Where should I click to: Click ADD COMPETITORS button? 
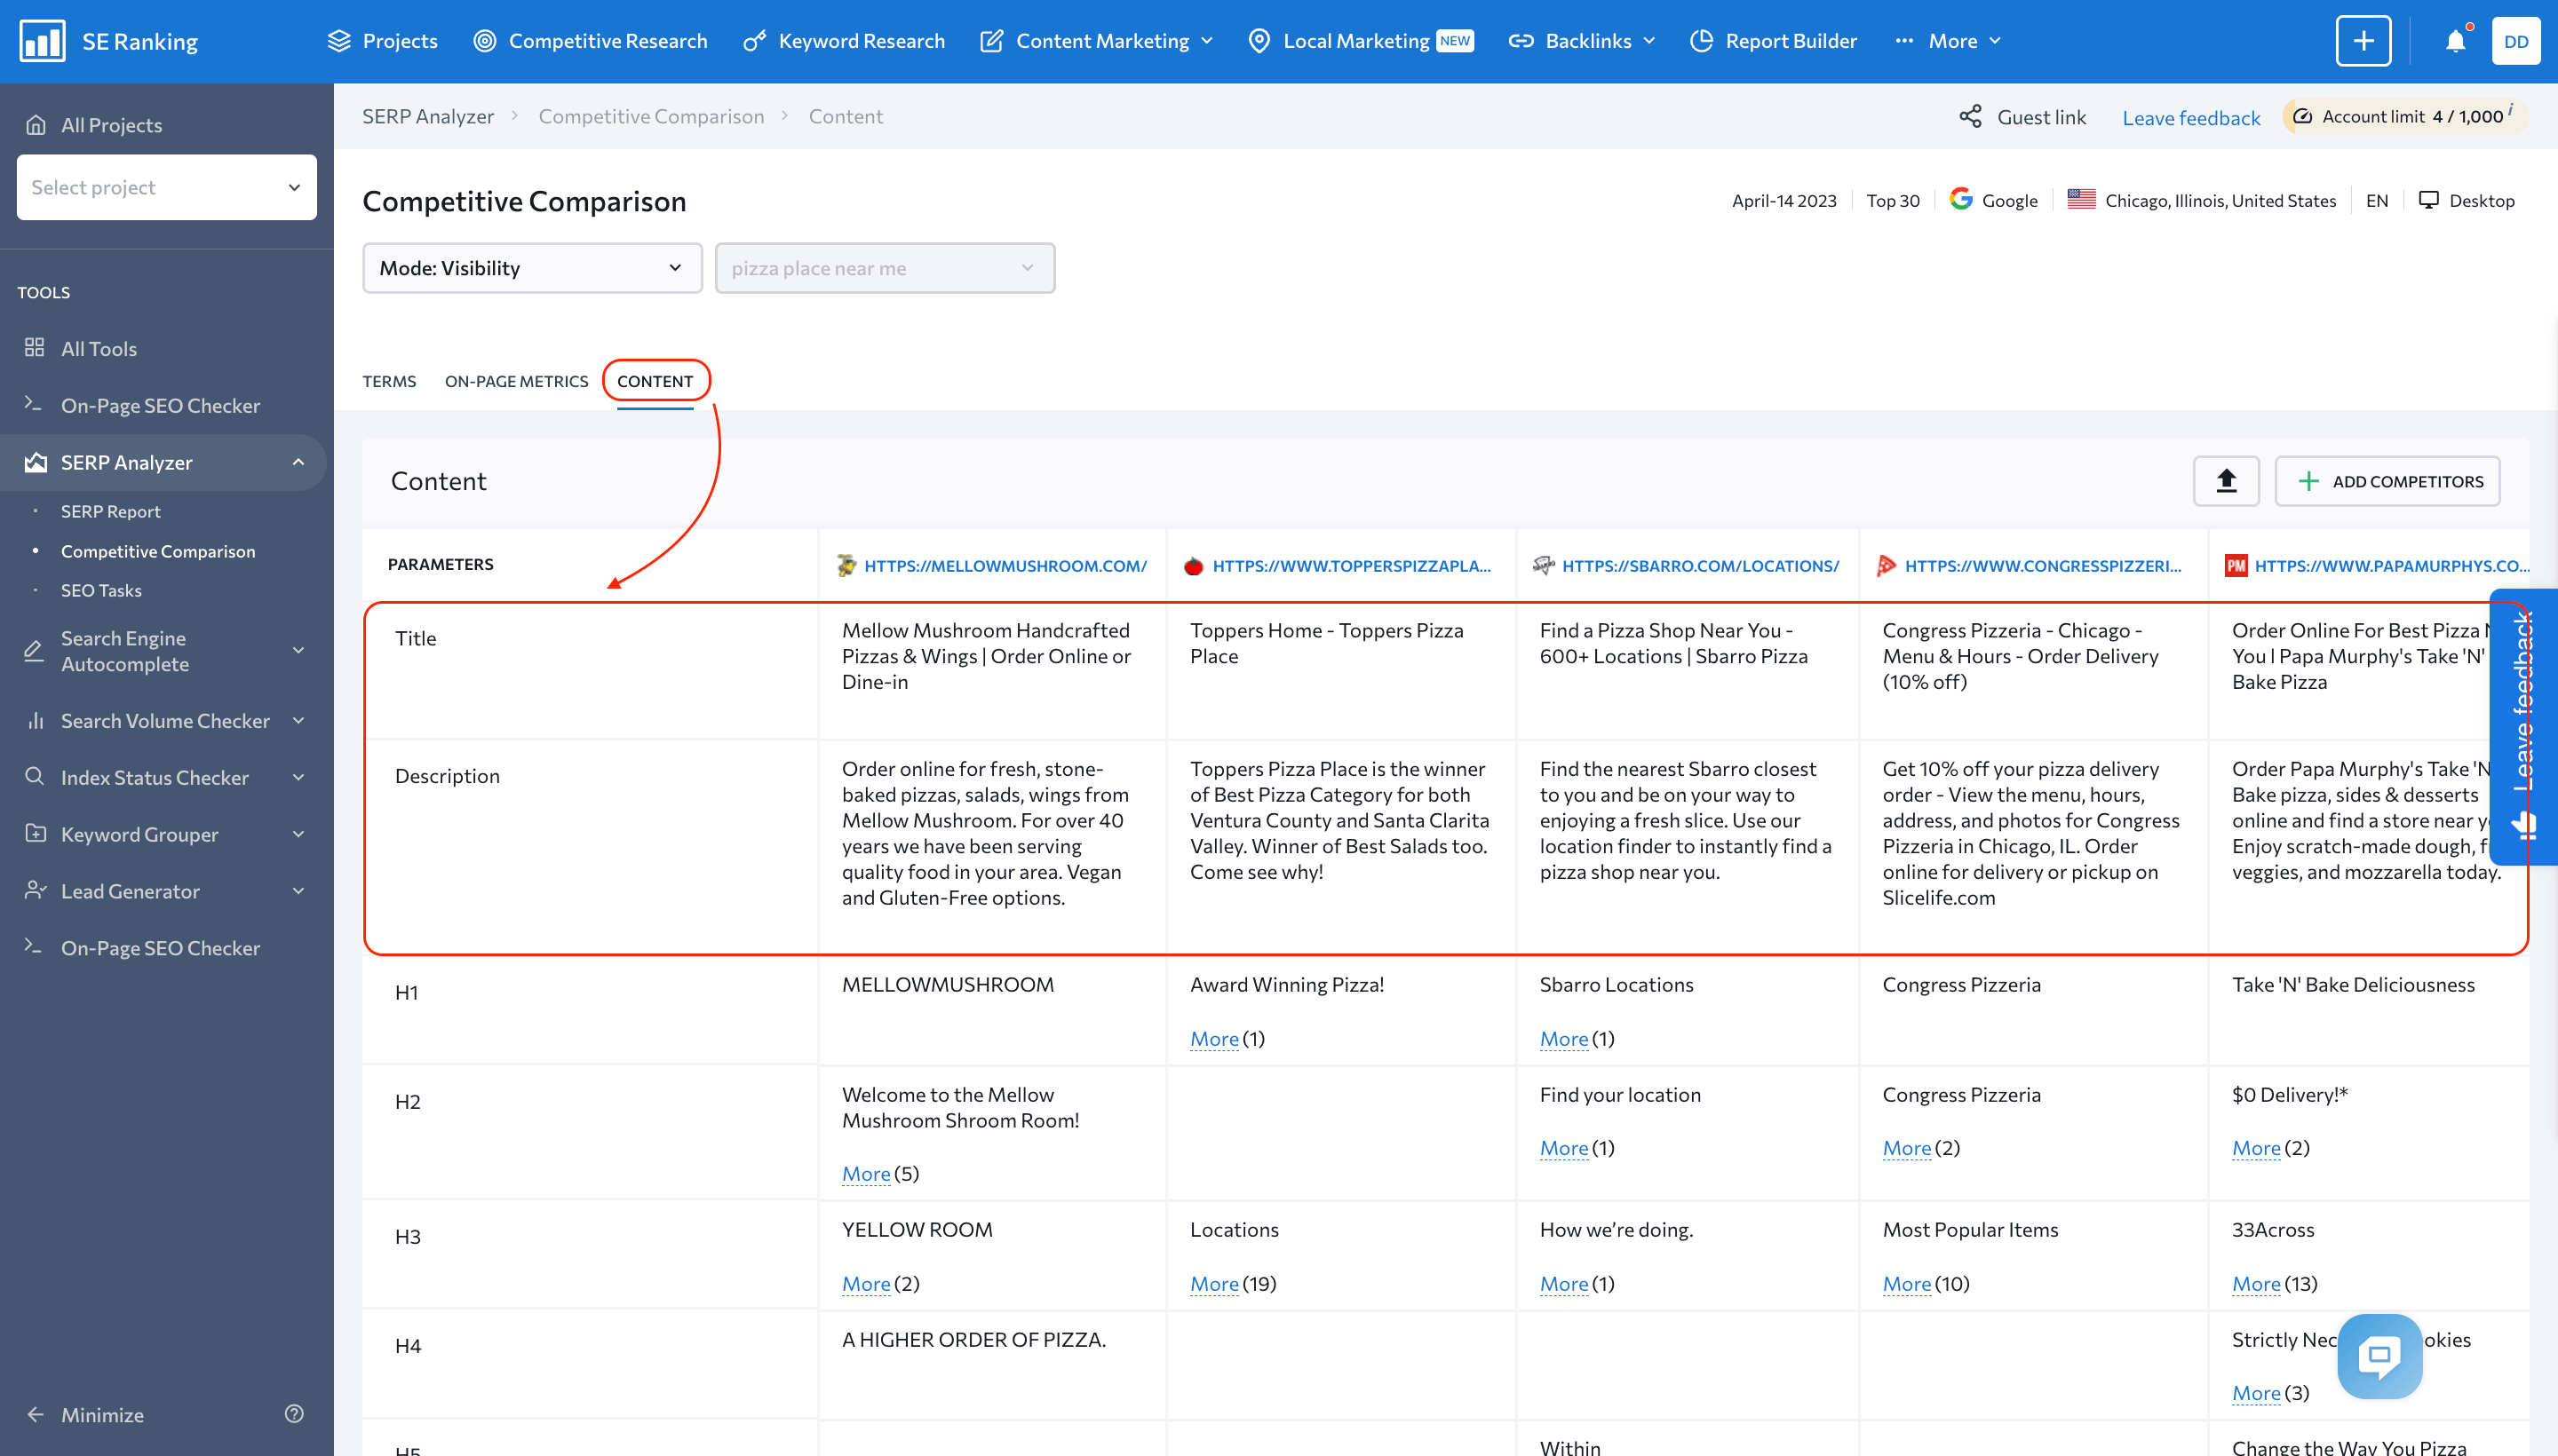click(2395, 479)
